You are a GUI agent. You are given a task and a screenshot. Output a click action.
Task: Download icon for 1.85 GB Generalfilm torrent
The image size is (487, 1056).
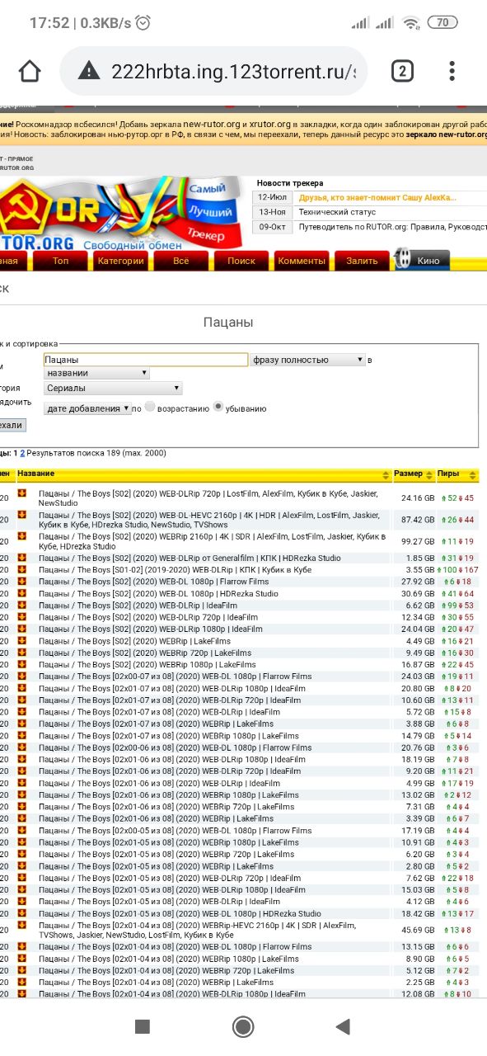click(22, 558)
